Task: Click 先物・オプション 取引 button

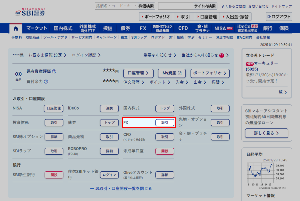Action: click(x=220, y=123)
